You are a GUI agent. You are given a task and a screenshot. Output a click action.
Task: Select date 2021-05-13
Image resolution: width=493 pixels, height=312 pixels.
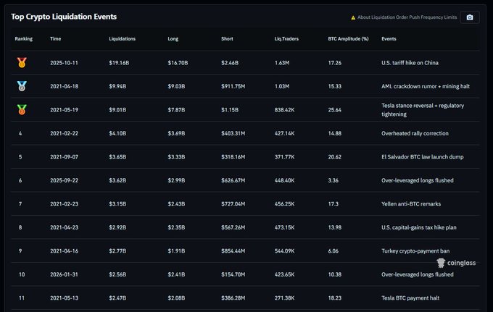tap(64, 298)
